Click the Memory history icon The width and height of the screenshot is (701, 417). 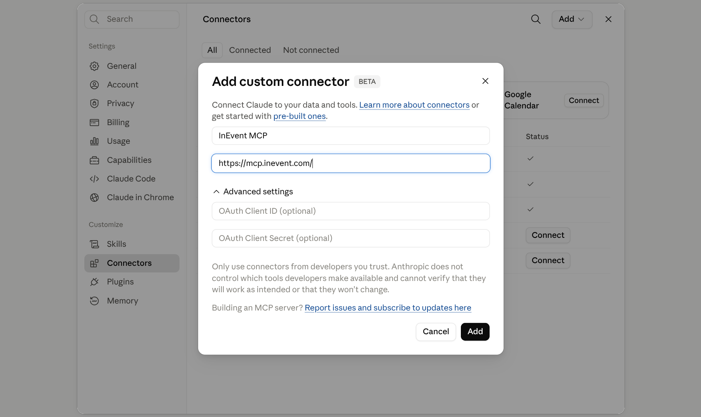click(x=94, y=301)
